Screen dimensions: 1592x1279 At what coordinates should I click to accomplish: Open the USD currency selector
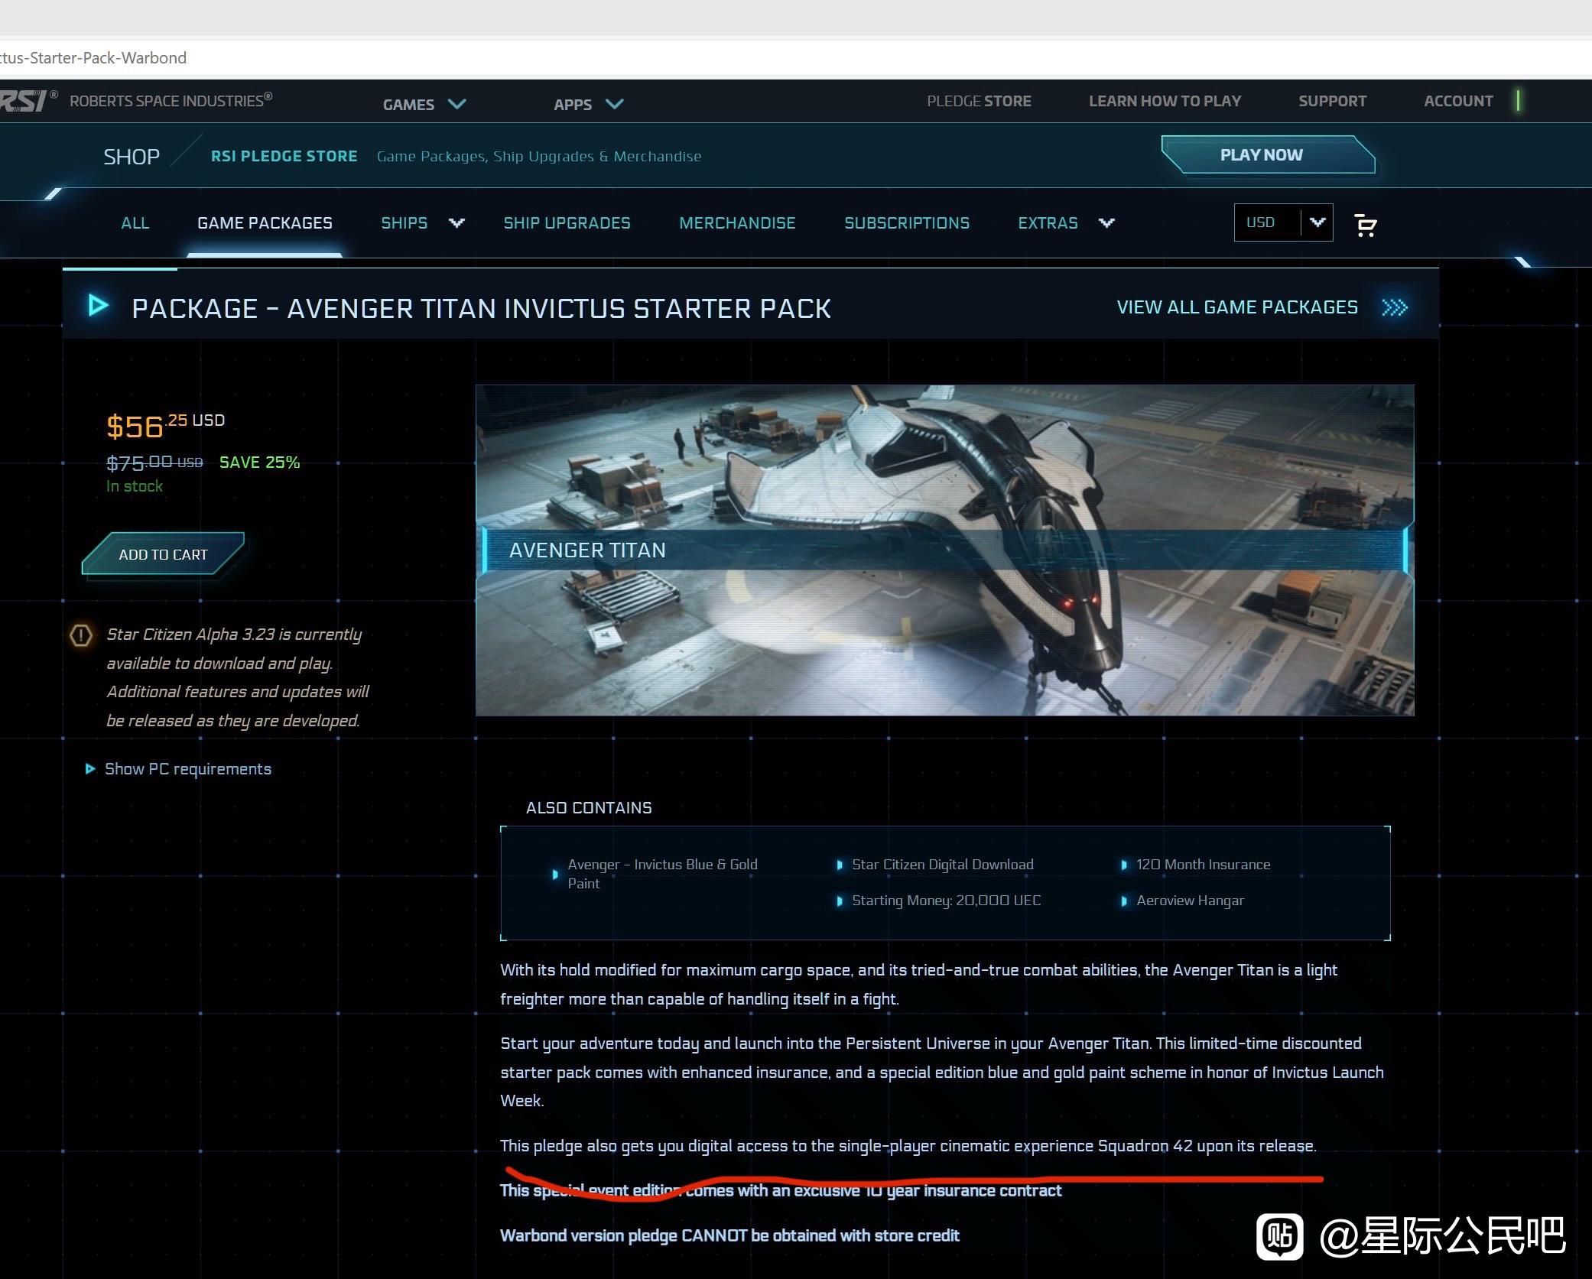click(x=1283, y=222)
